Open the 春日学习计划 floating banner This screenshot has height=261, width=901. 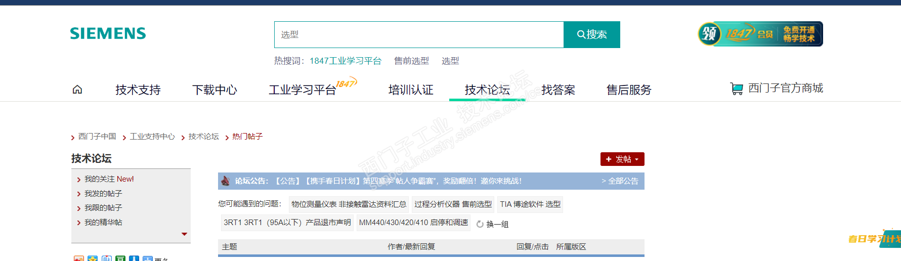tap(875, 239)
